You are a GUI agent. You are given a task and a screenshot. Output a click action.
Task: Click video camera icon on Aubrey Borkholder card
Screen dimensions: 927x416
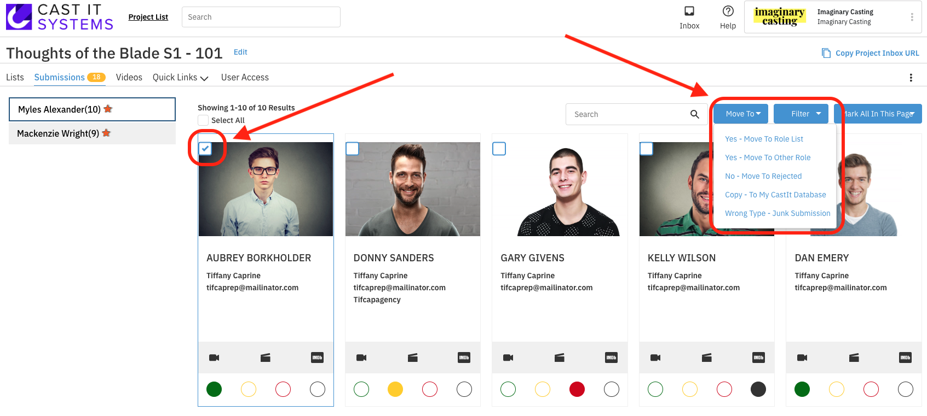point(214,358)
